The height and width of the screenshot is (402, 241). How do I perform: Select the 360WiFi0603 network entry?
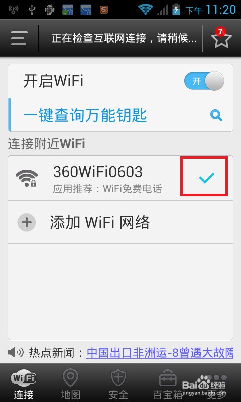tap(120, 178)
